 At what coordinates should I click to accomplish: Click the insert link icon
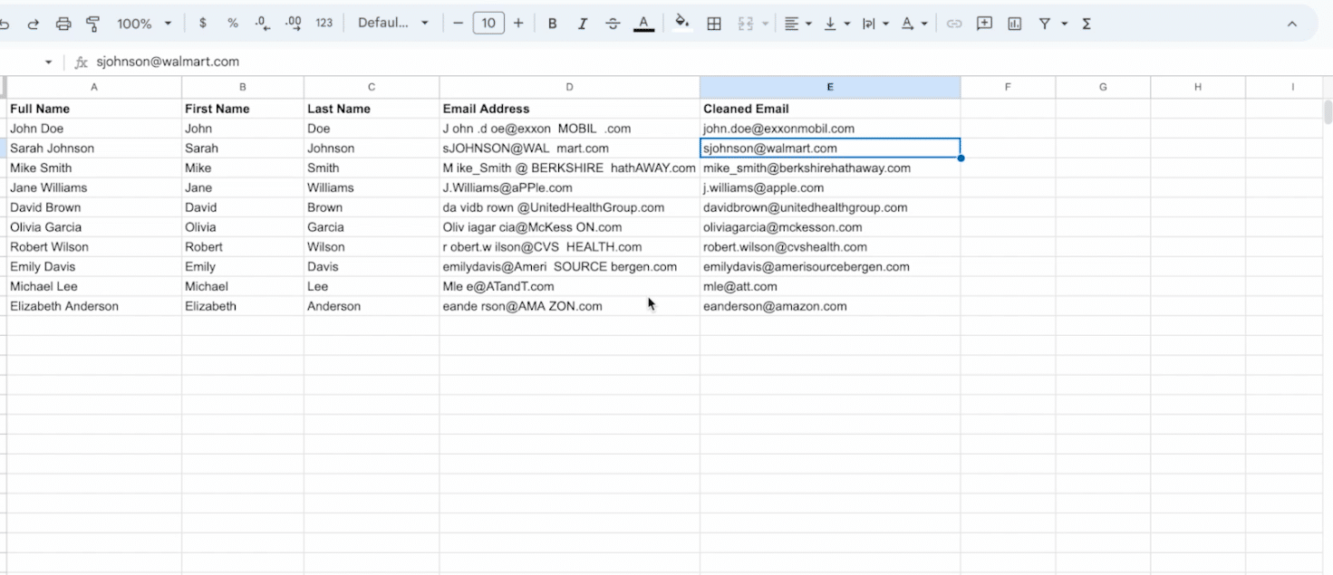(954, 24)
